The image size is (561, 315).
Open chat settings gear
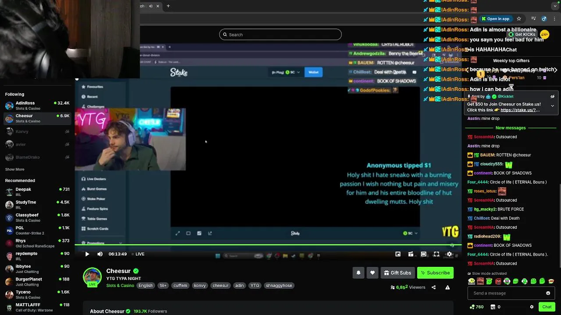[532, 307]
